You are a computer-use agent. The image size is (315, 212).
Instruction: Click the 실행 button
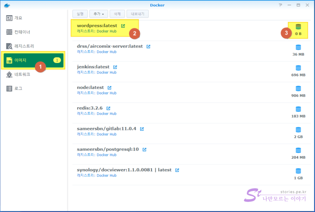[x=80, y=14]
